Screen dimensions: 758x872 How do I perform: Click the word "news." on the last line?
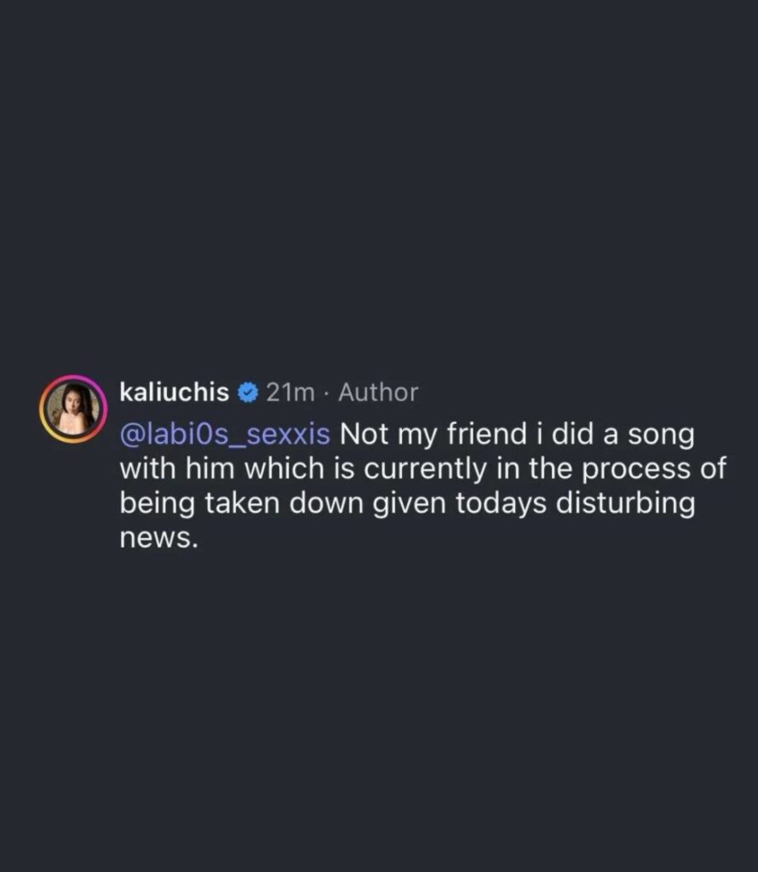point(158,537)
